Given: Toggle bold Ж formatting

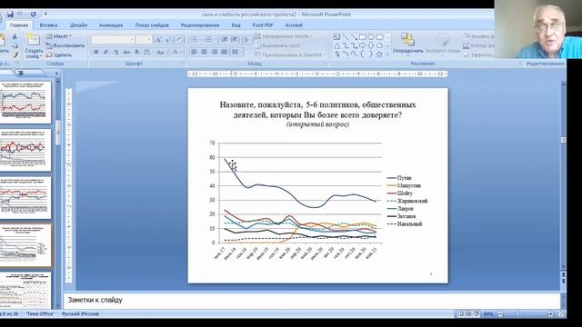Looking at the screenshot, I should click(96, 52).
